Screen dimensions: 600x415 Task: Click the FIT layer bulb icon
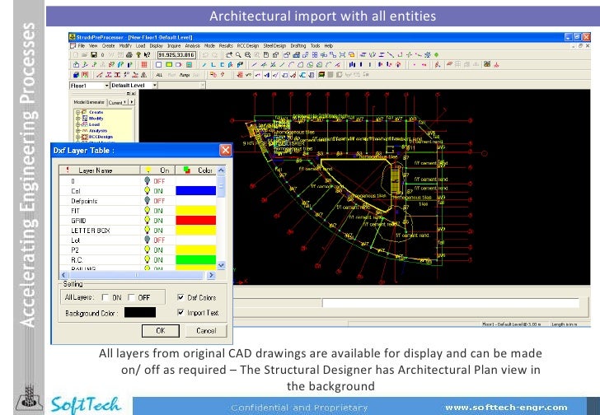147,210
